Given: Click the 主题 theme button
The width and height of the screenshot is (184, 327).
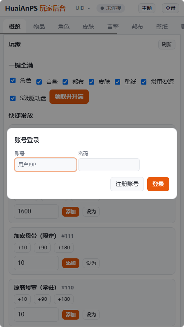Looking at the screenshot, I should pos(147,8).
